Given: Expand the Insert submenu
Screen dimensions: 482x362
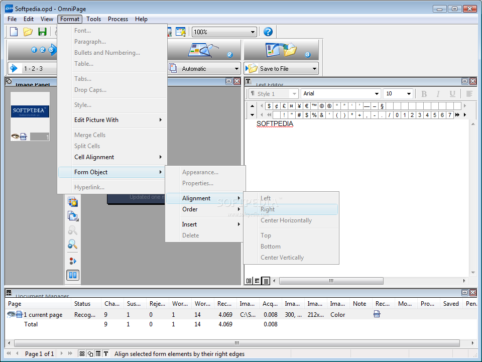Looking at the screenshot, I should coord(205,224).
